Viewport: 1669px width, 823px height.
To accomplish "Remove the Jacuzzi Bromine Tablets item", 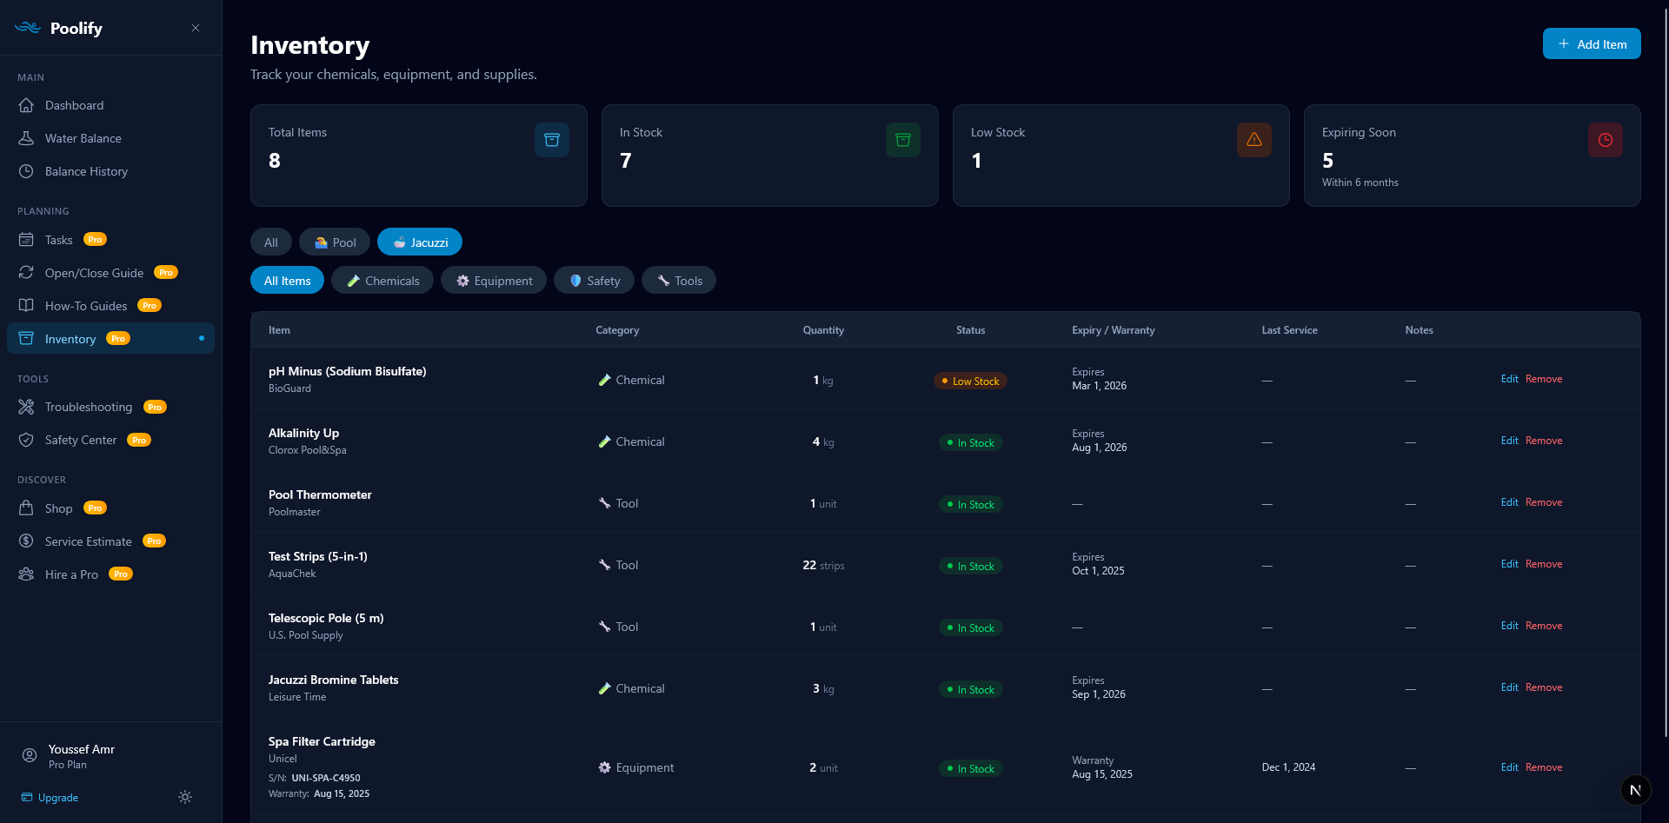I will [1544, 687].
